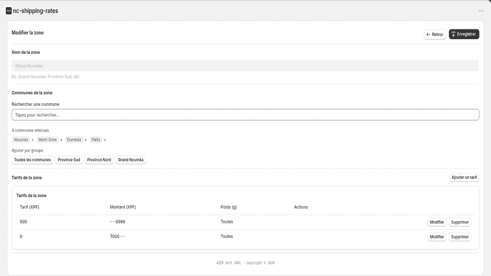Remove the Mont-Dore commune tag
This screenshot has height=276, width=491.
pyautogui.click(x=61, y=140)
